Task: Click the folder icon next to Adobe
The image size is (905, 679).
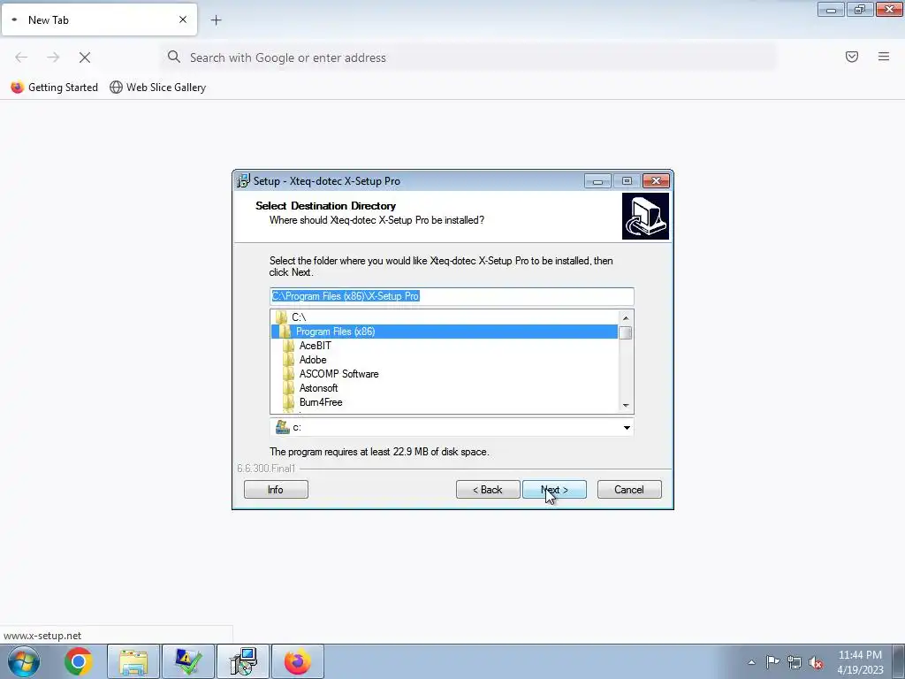Action: pyautogui.click(x=289, y=360)
